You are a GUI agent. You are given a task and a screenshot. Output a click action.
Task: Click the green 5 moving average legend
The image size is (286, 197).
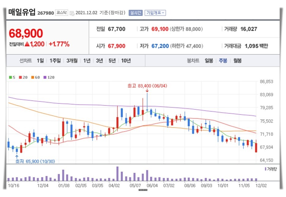[12, 77]
